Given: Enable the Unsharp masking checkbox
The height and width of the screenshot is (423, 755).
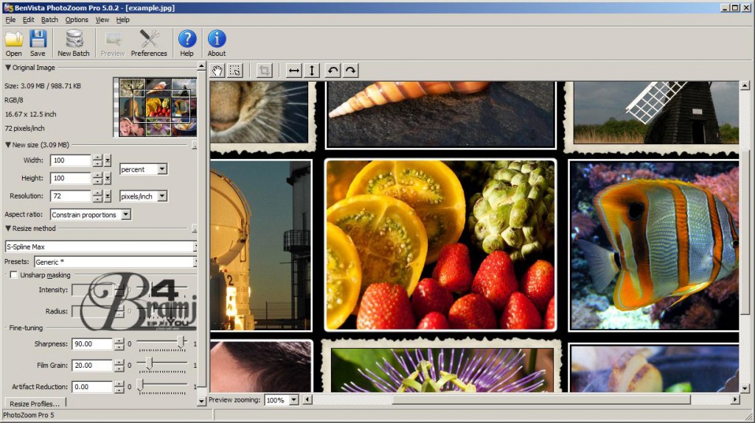Looking at the screenshot, I should coord(14,275).
